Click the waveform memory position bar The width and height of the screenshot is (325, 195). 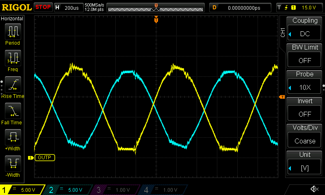click(x=156, y=8)
